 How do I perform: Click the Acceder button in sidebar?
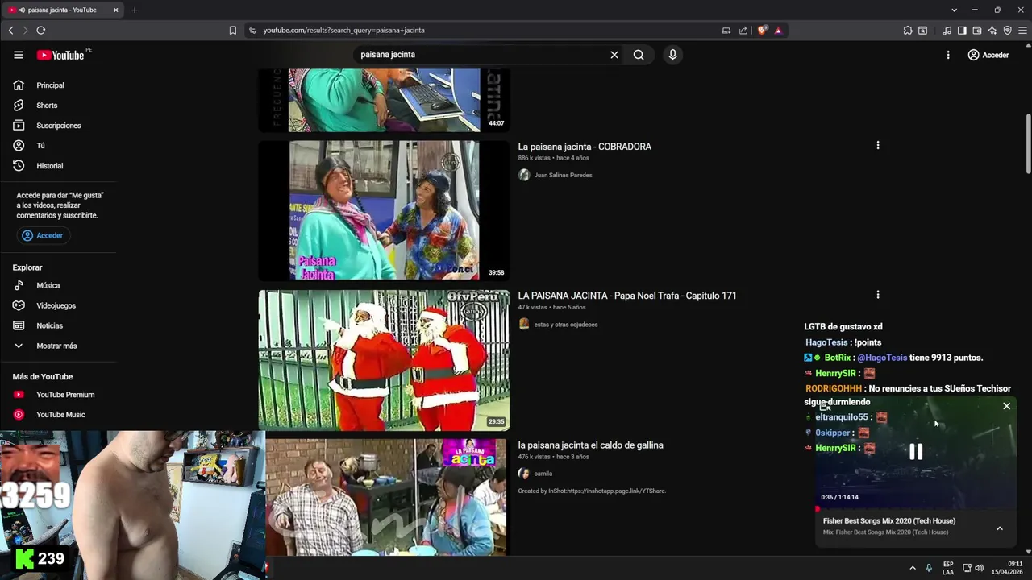[43, 235]
